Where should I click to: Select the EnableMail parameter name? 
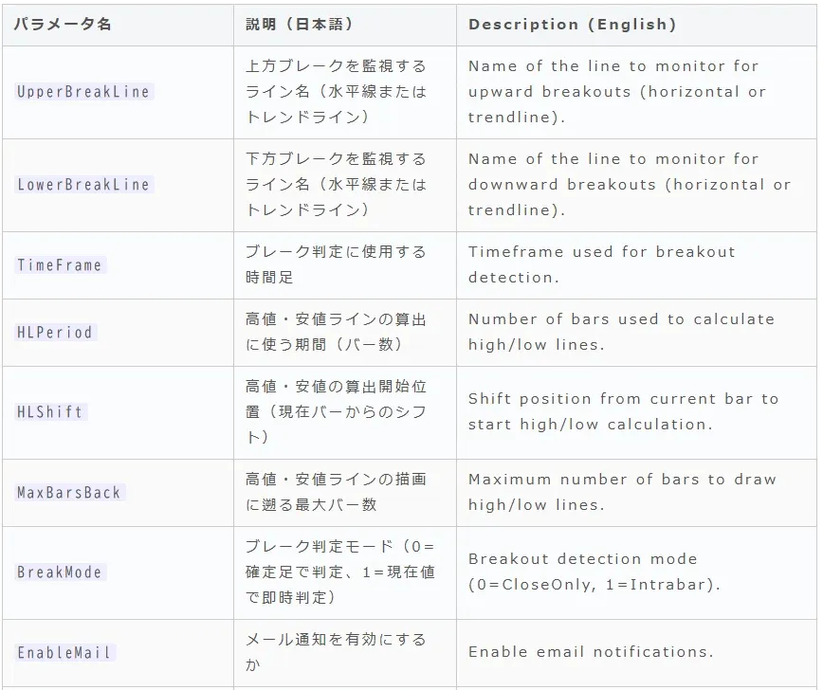point(64,653)
